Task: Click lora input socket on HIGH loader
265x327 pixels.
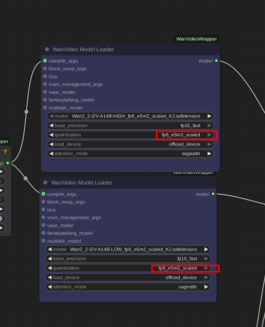Action: [45, 76]
